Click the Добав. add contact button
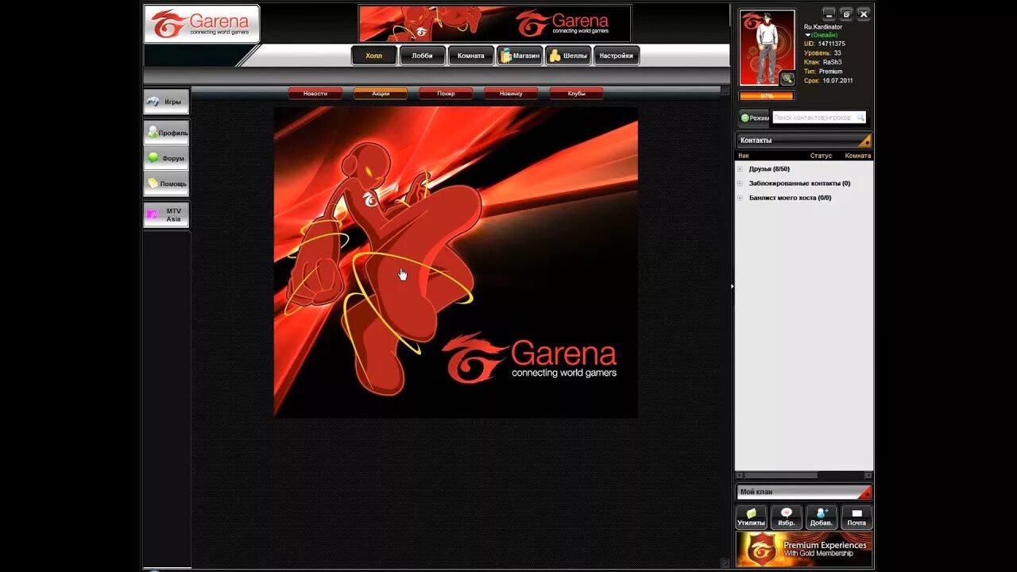The height and width of the screenshot is (572, 1017). [x=822, y=517]
